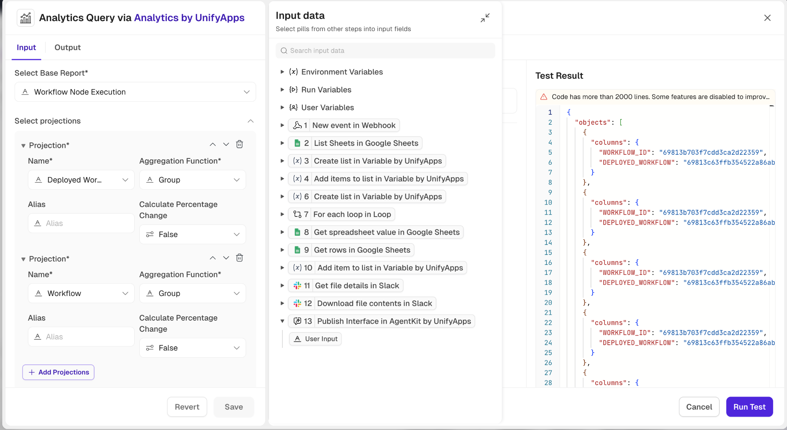Move the first Projection down with the arrow icon
Screen dimensions: 787x430
tap(226, 144)
